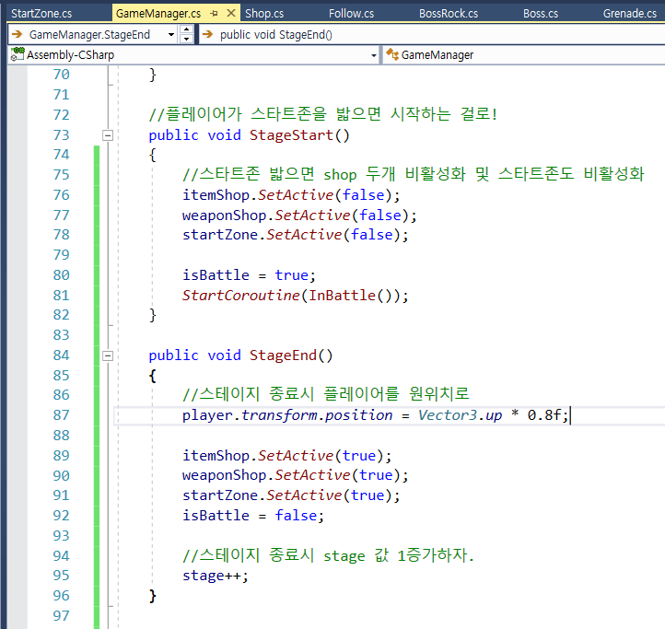This screenshot has width=665, height=629.
Task: Select the GameManager.cs tab
Action: click(x=158, y=14)
